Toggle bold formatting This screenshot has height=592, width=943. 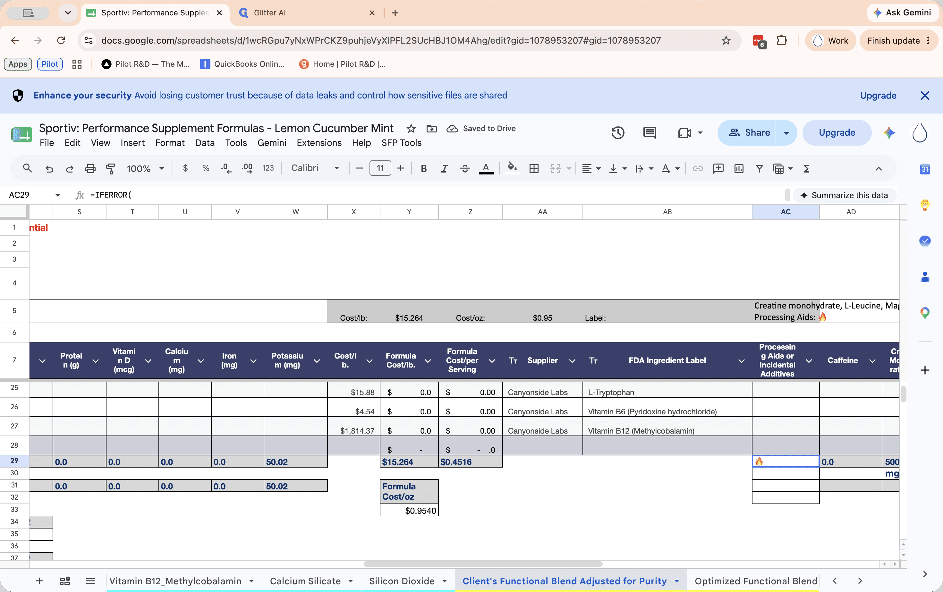click(x=423, y=168)
